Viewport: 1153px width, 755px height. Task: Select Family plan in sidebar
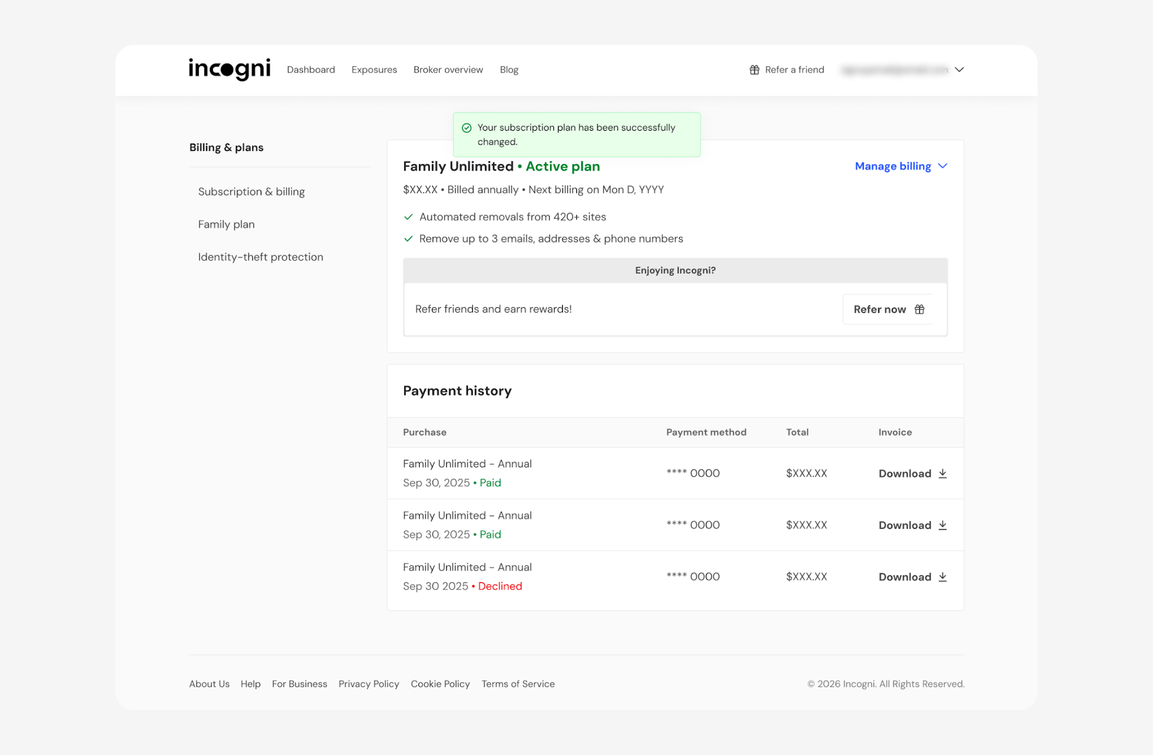(226, 224)
